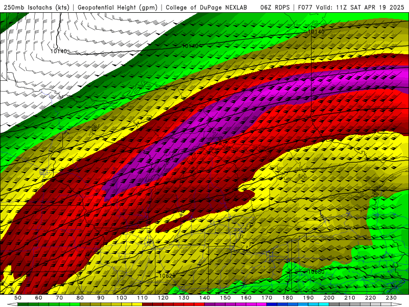This screenshot has width=409, height=307.
Task: Select the 120 legend number
Action: (x=163, y=298)
